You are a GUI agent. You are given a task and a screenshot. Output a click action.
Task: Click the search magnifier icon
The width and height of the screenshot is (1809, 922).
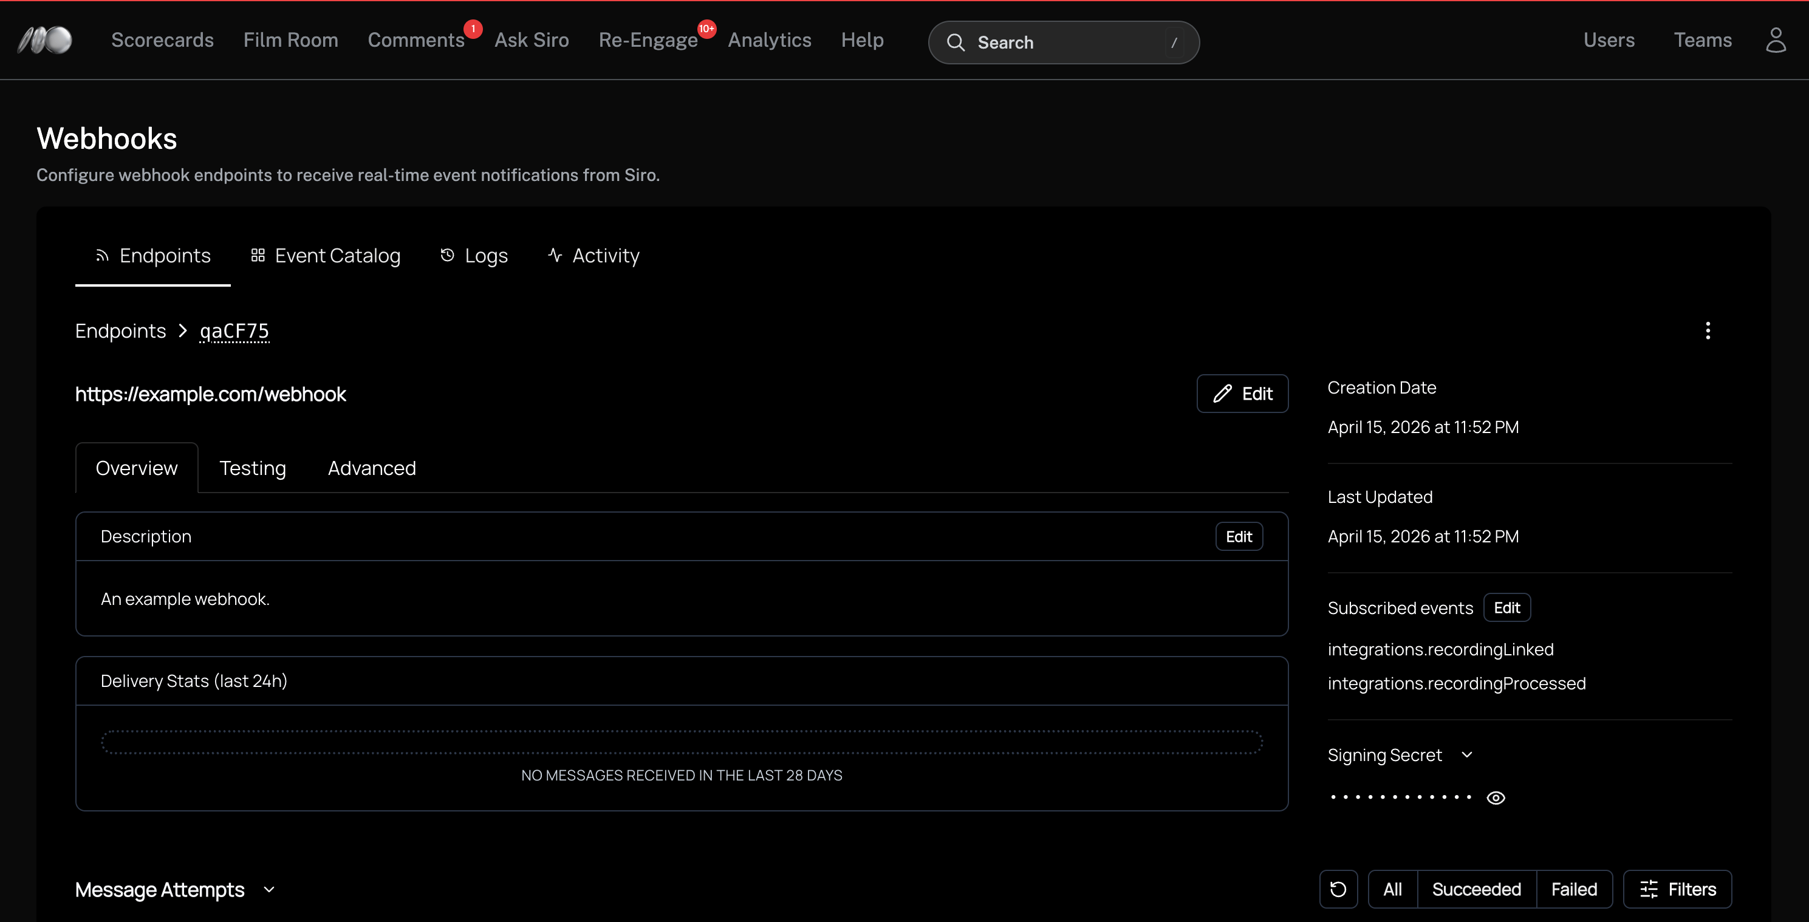[x=955, y=42]
